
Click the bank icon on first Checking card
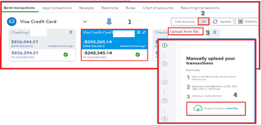pos(71,33)
